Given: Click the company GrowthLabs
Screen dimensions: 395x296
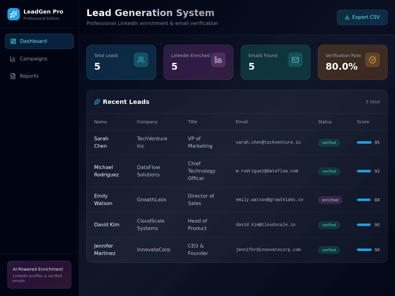Looking at the screenshot, I should pos(152,200).
